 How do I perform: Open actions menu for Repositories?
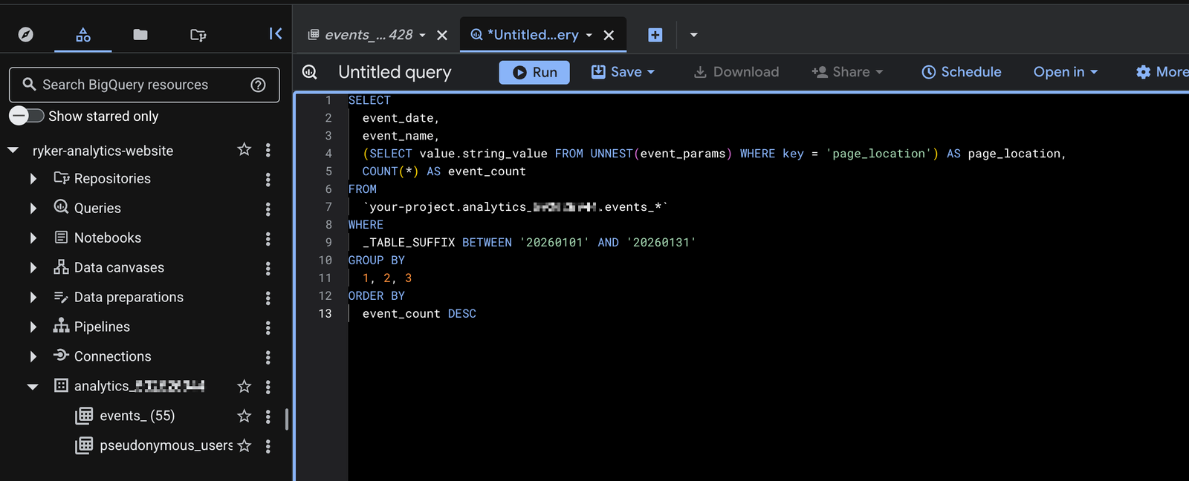[268, 179]
